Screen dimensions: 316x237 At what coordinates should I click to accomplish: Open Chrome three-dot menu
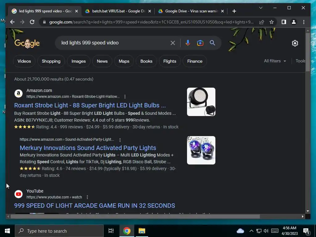pyautogui.click(x=304, y=22)
